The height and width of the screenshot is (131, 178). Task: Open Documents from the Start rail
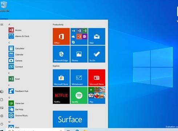tap(2, 100)
